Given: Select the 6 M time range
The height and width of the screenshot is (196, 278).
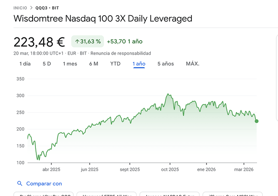Looking at the screenshot, I should pos(93,63).
